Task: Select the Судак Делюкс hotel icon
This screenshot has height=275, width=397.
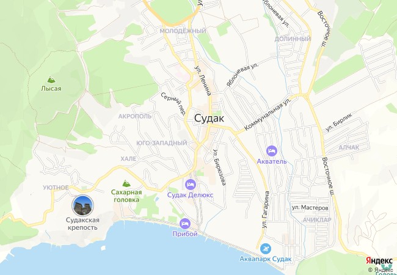Action: point(191,185)
